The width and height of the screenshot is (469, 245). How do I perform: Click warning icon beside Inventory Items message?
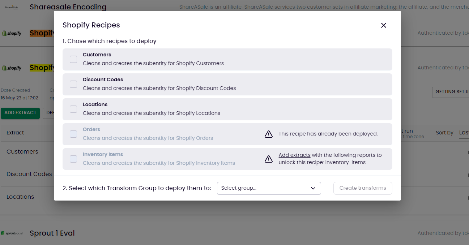269,159
